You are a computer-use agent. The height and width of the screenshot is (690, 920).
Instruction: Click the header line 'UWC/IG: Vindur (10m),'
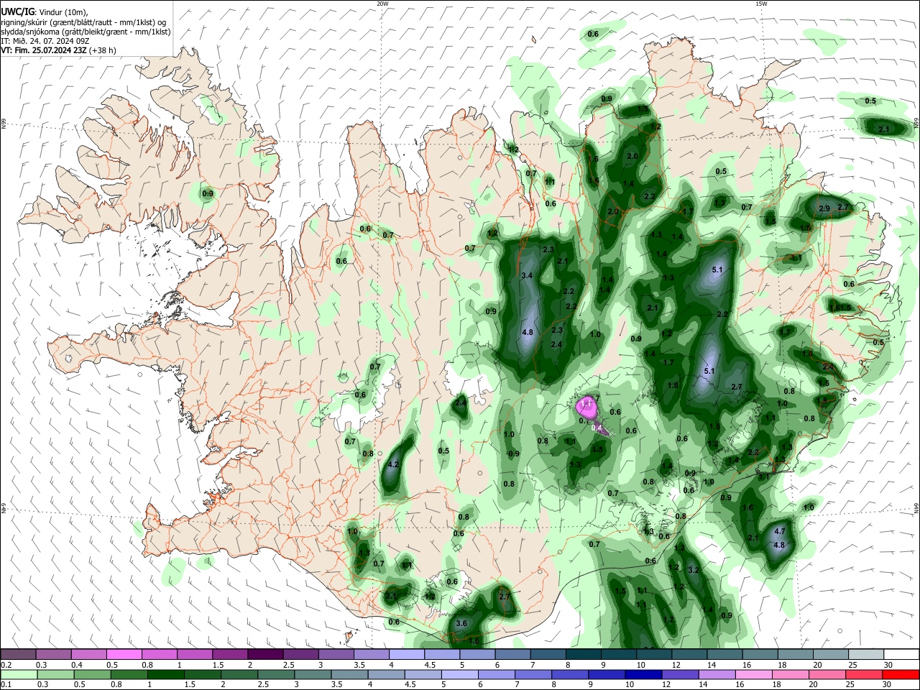[45, 12]
